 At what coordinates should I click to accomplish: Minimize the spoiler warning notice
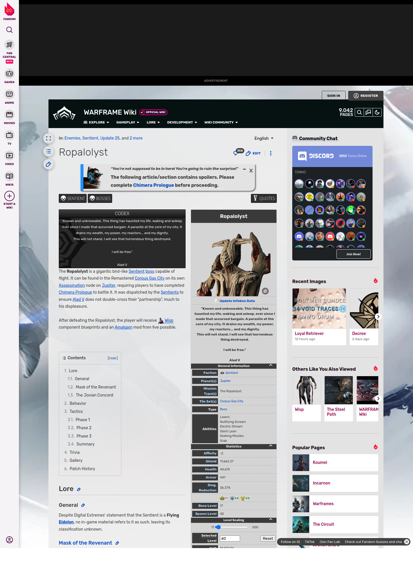point(244,169)
